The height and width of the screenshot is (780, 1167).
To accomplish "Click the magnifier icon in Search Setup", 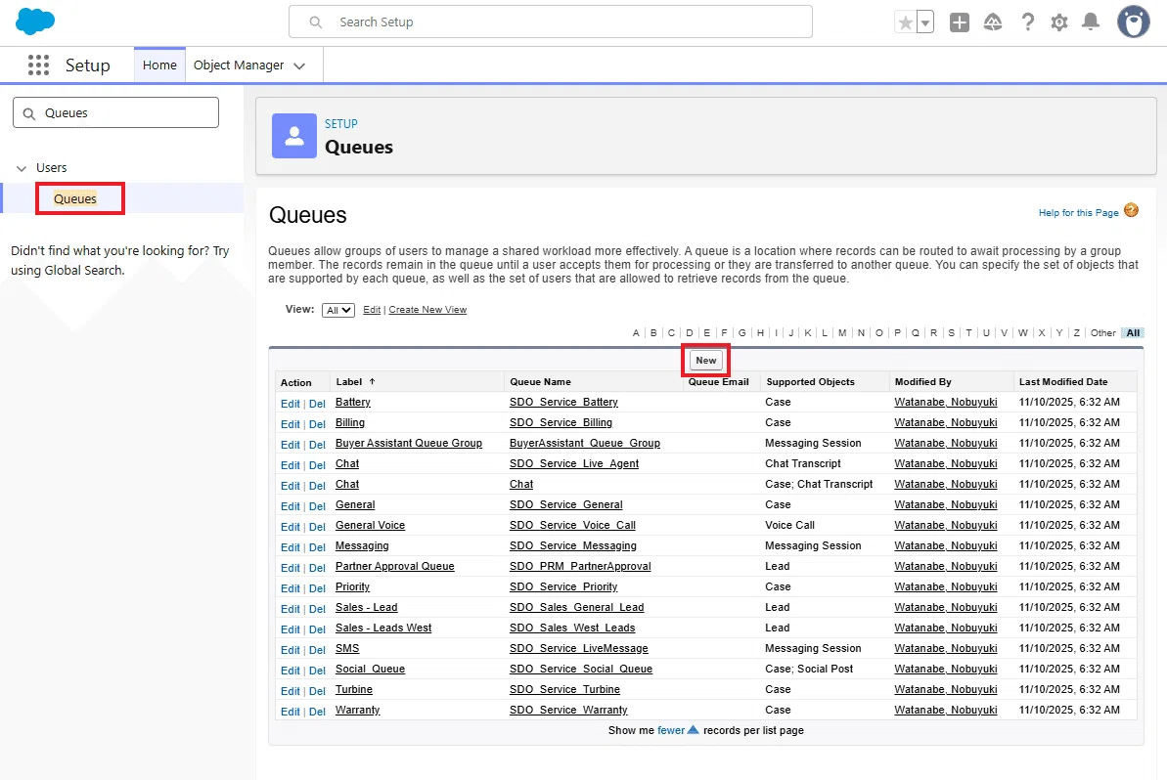I will tap(316, 22).
